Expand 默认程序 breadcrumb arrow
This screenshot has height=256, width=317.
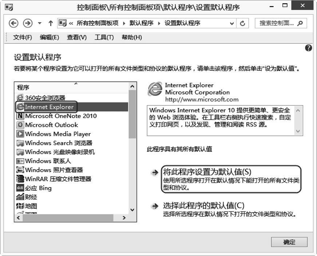click(x=159, y=23)
